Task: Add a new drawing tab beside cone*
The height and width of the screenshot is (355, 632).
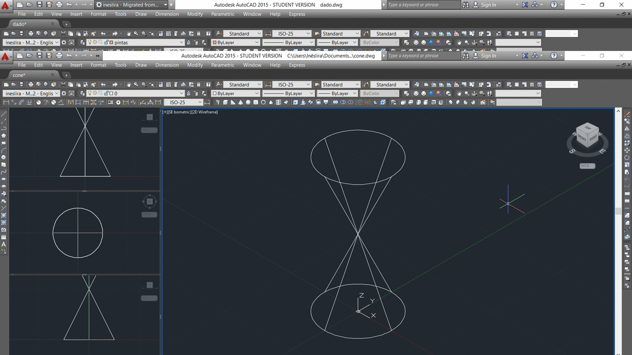Action: tap(66, 76)
